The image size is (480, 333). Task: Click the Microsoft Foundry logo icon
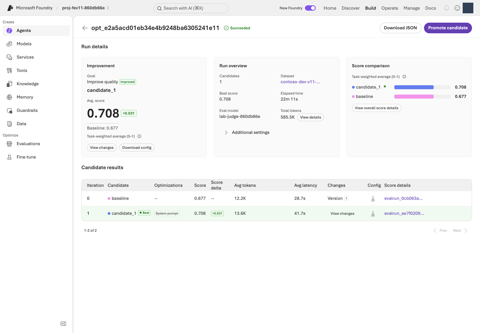click(x=10, y=8)
